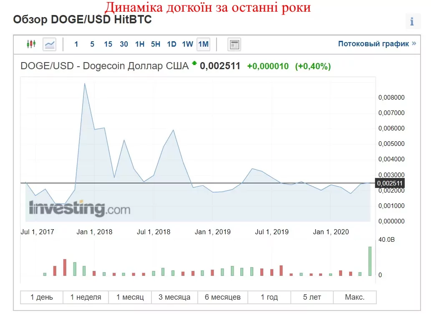Click the 40.0B volume axis label
Screen dimensions: 431x318
pos(386,240)
